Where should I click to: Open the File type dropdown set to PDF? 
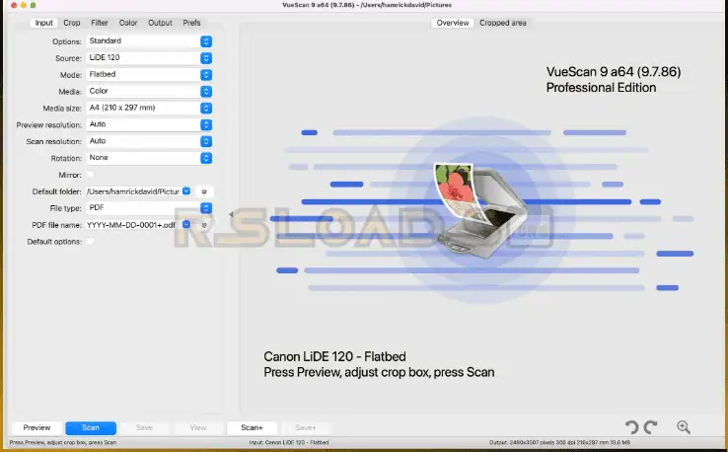[x=149, y=208]
